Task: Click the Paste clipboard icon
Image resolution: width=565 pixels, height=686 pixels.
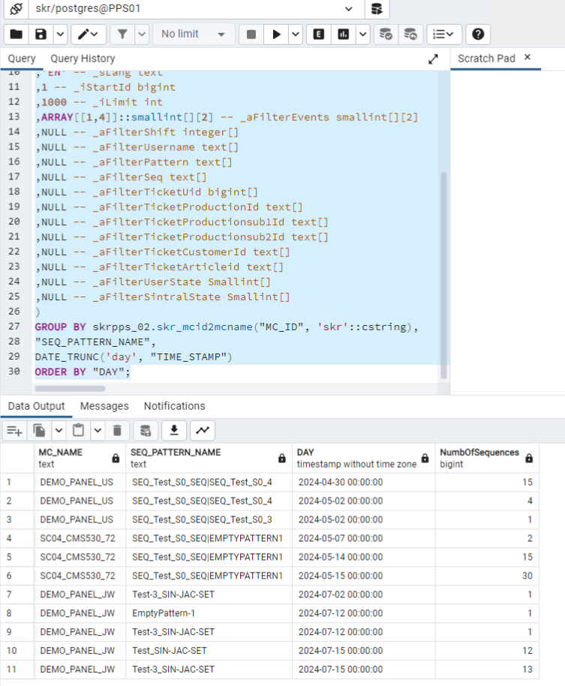Action: click(x=78, y=431)
